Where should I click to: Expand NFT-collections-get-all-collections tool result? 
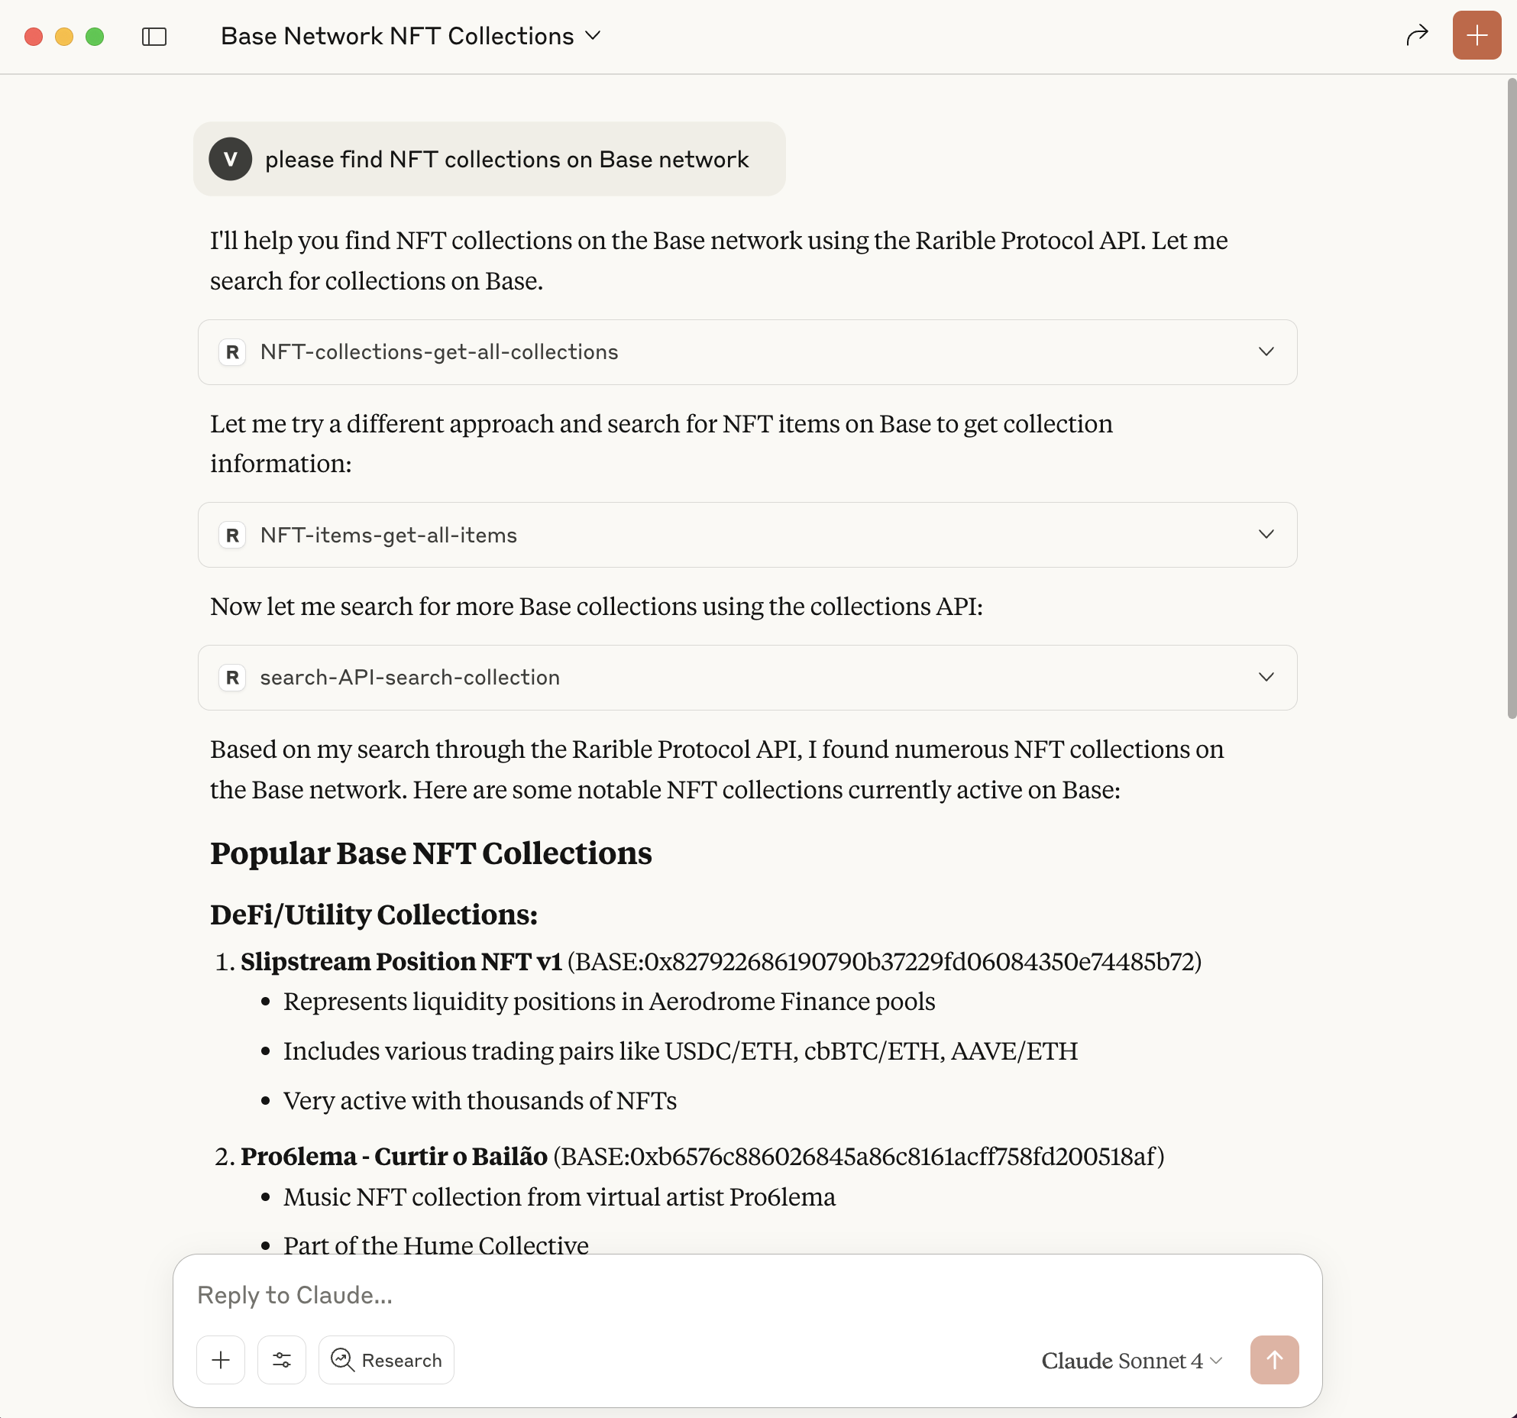click(1266, 352)
